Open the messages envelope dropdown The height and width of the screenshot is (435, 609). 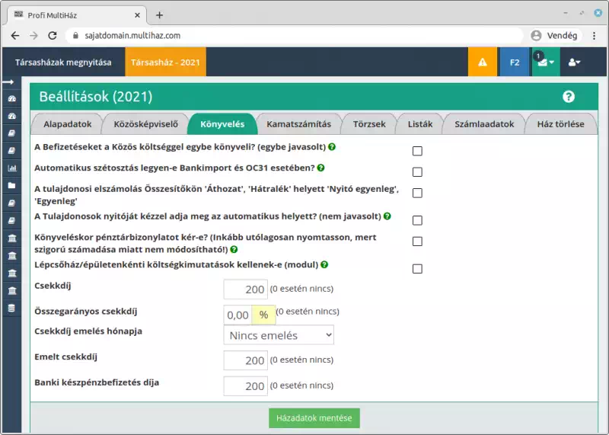(545, 62)
